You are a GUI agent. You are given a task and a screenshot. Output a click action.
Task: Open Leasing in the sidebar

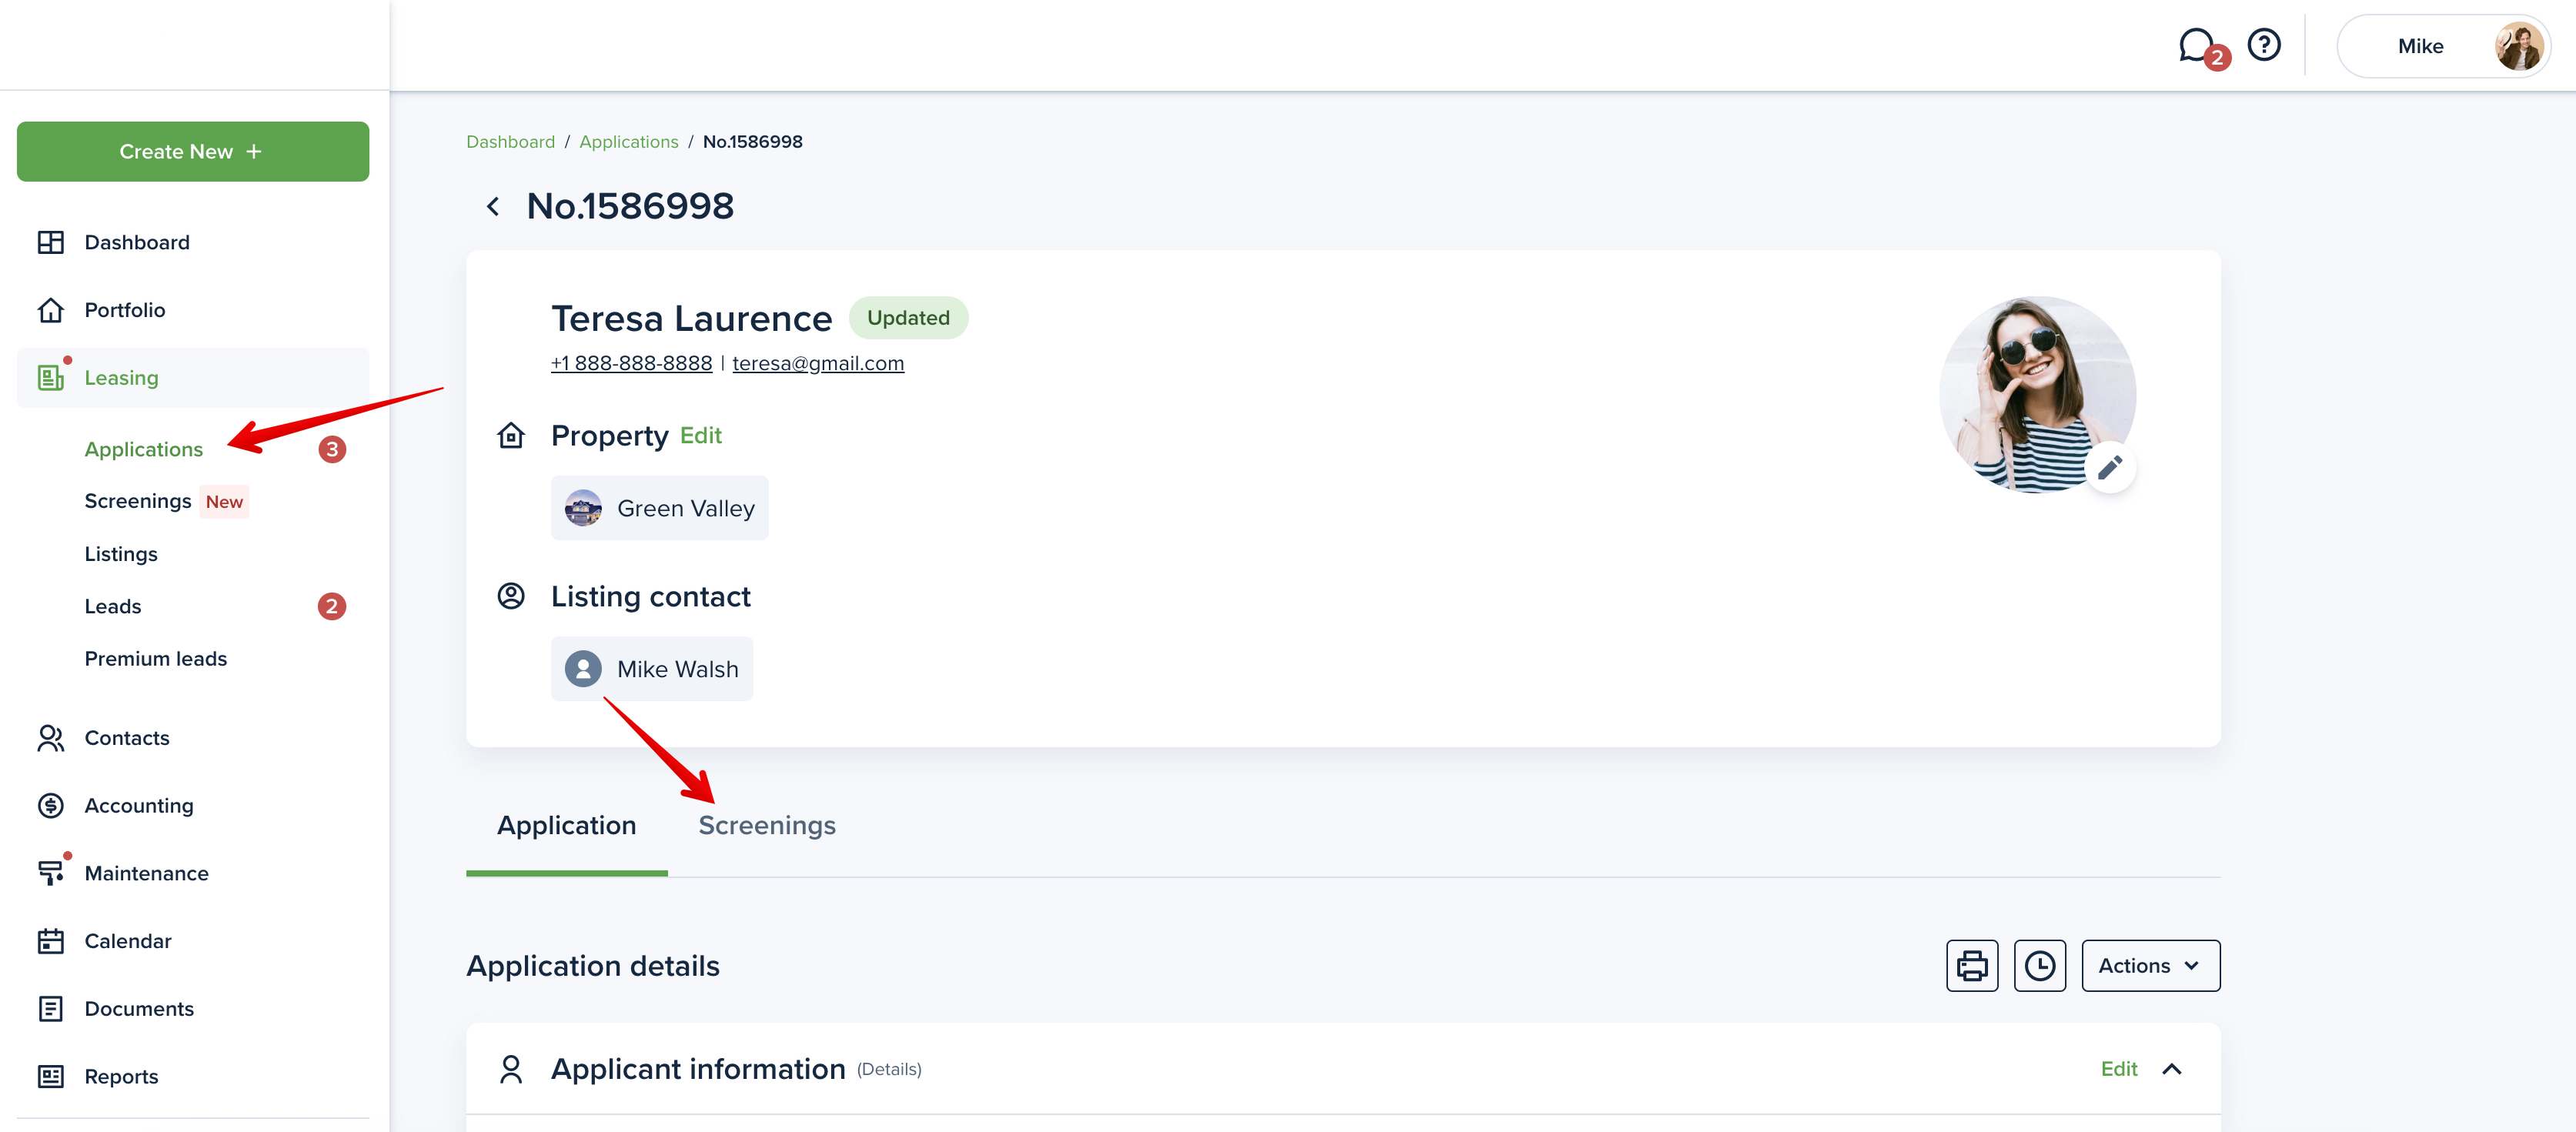193,377
